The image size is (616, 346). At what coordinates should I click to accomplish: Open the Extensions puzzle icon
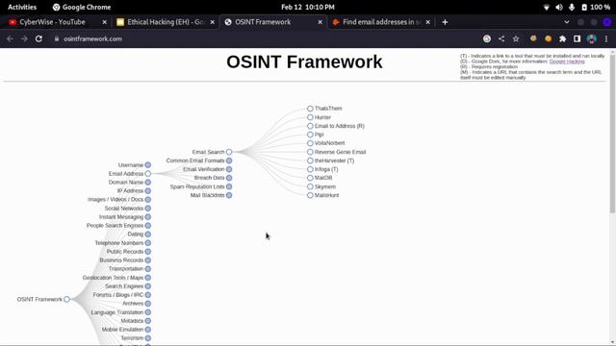pos(562,38)
